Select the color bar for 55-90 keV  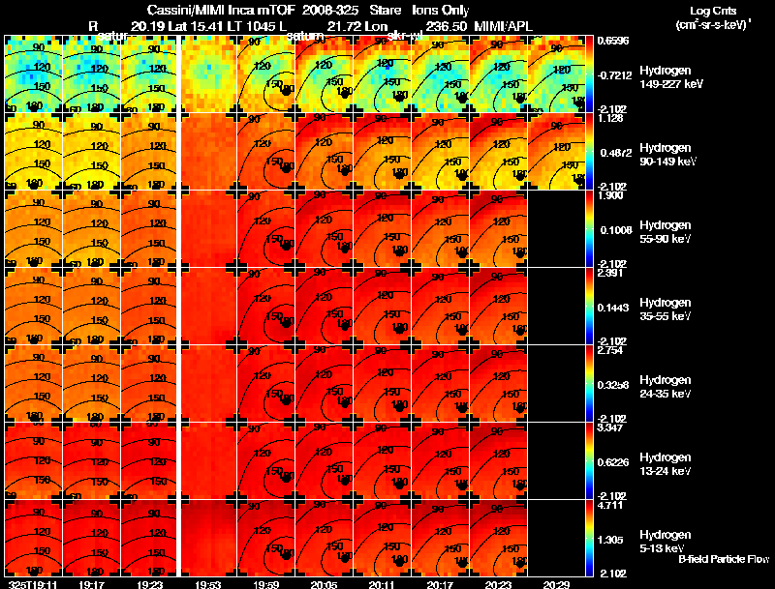point(589,229)
